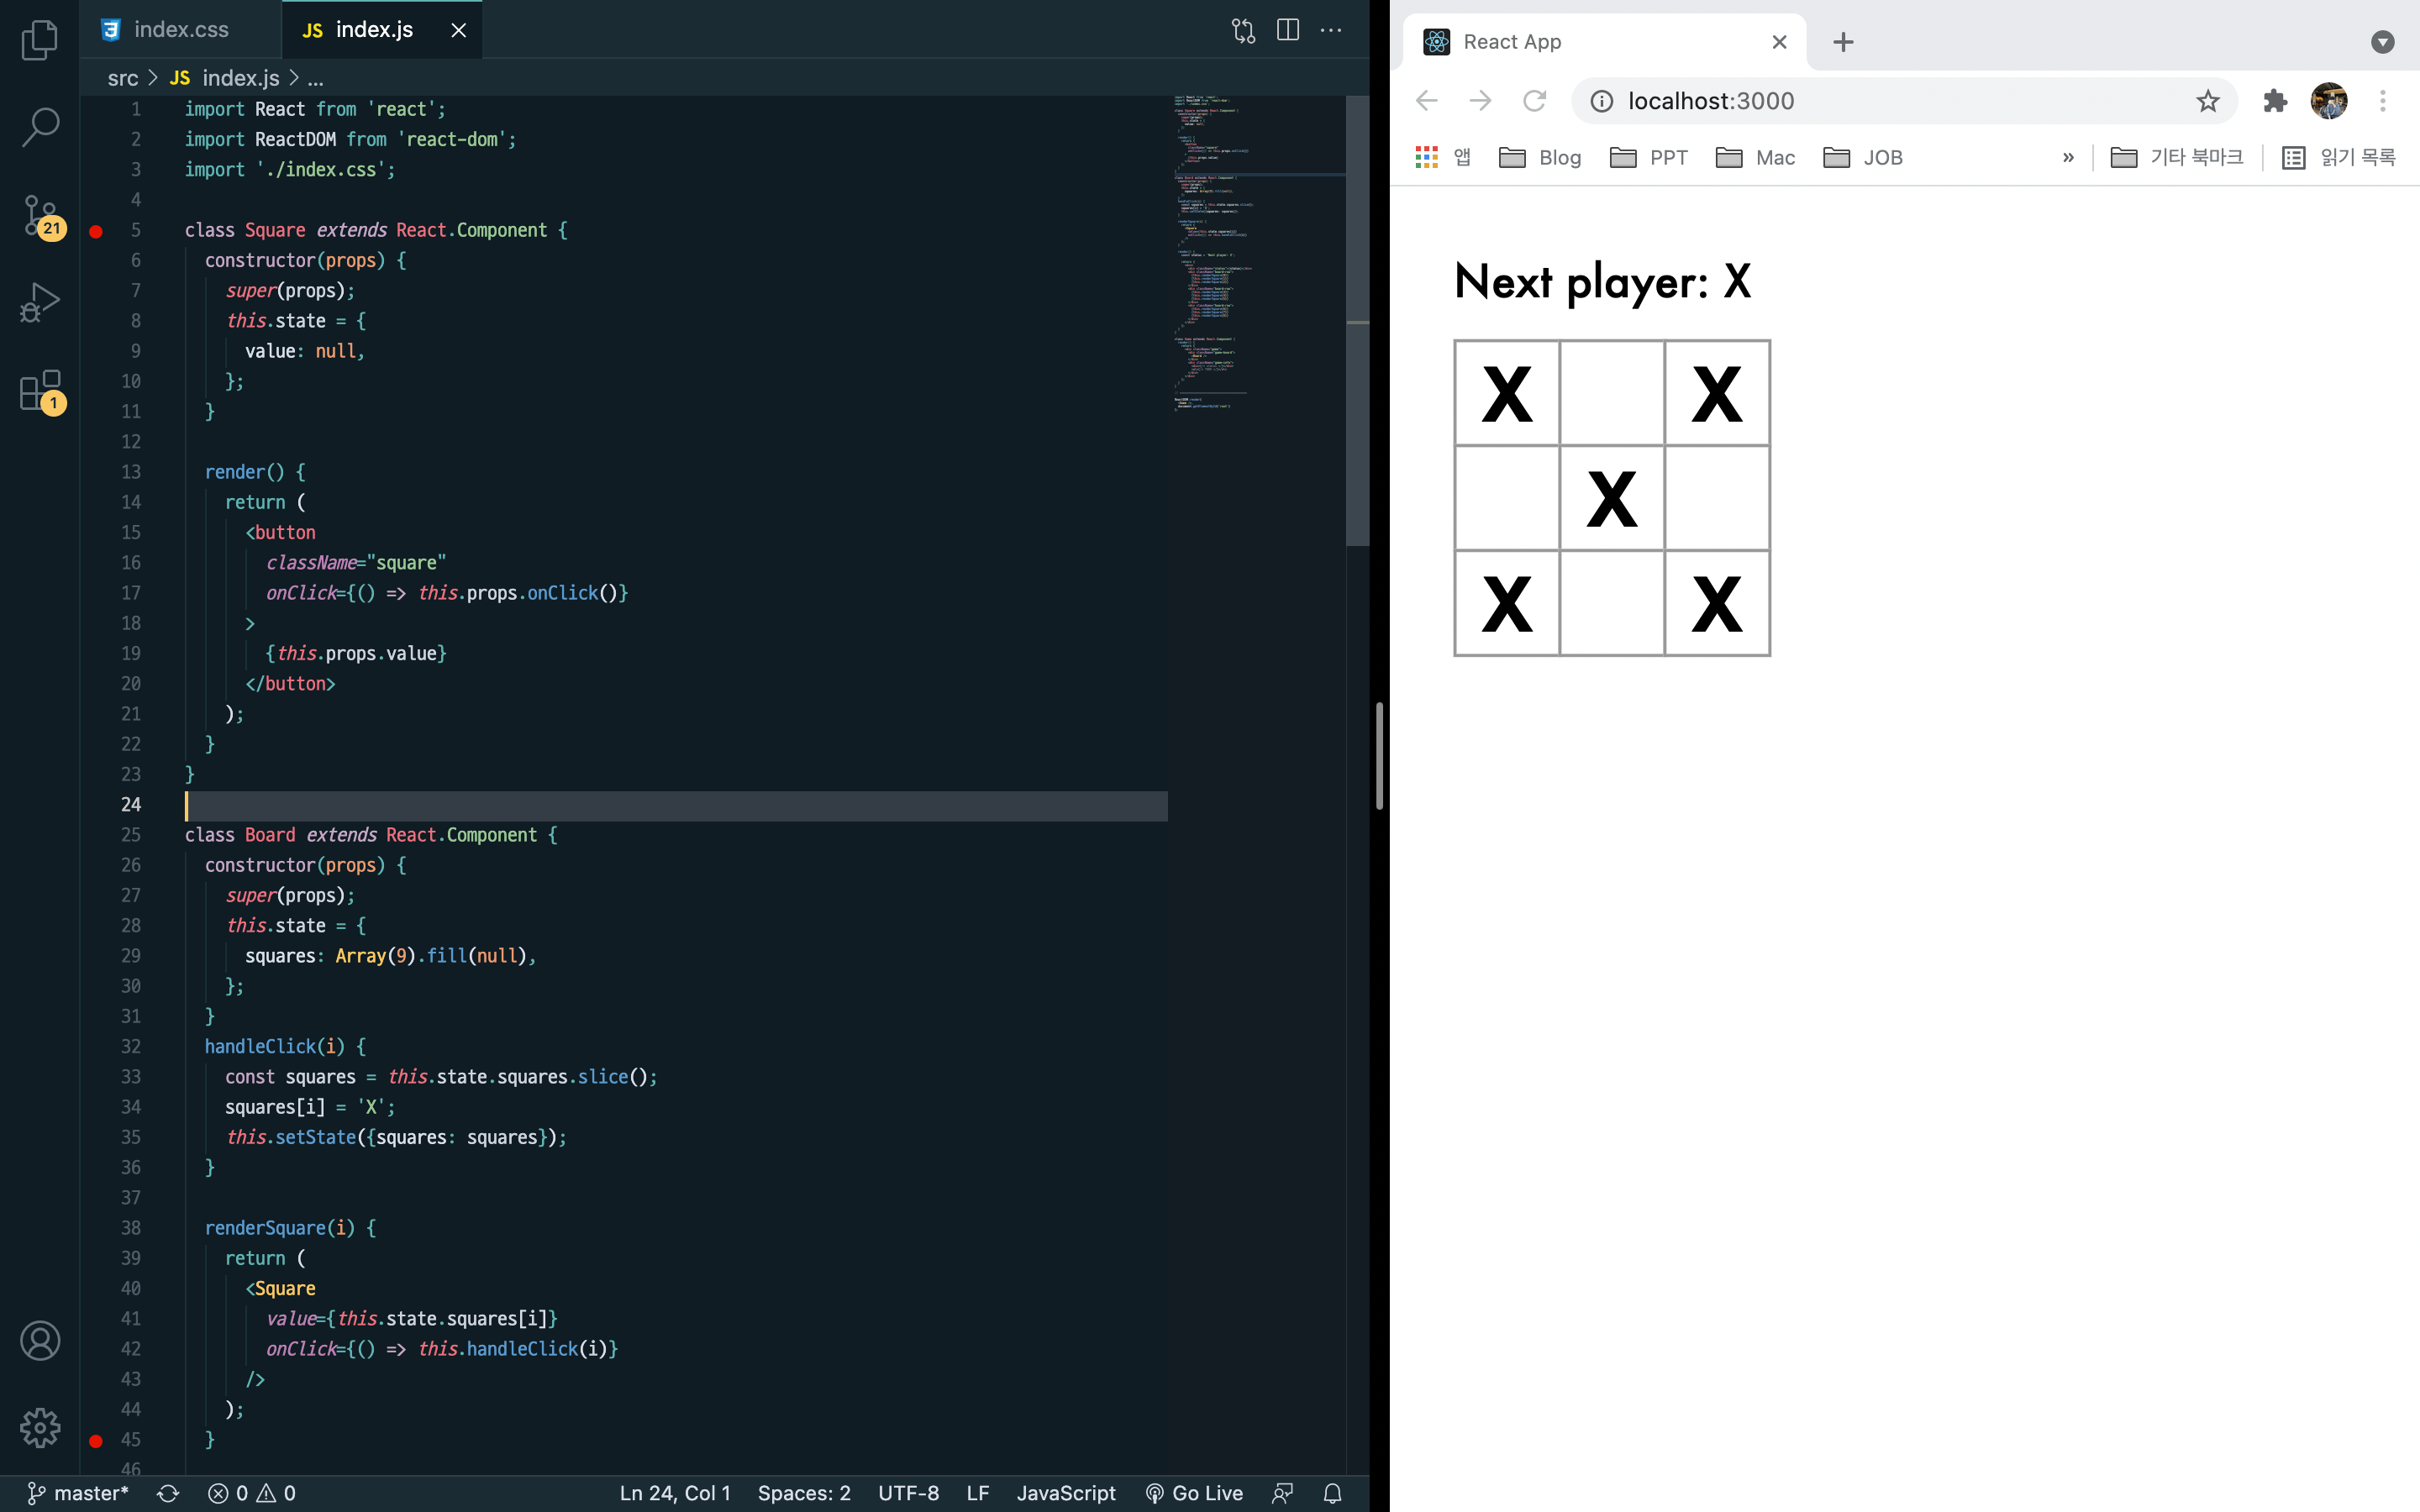Open the editor More Actions ellipsis menu

pyautogui.click(x=1331, y=30)
